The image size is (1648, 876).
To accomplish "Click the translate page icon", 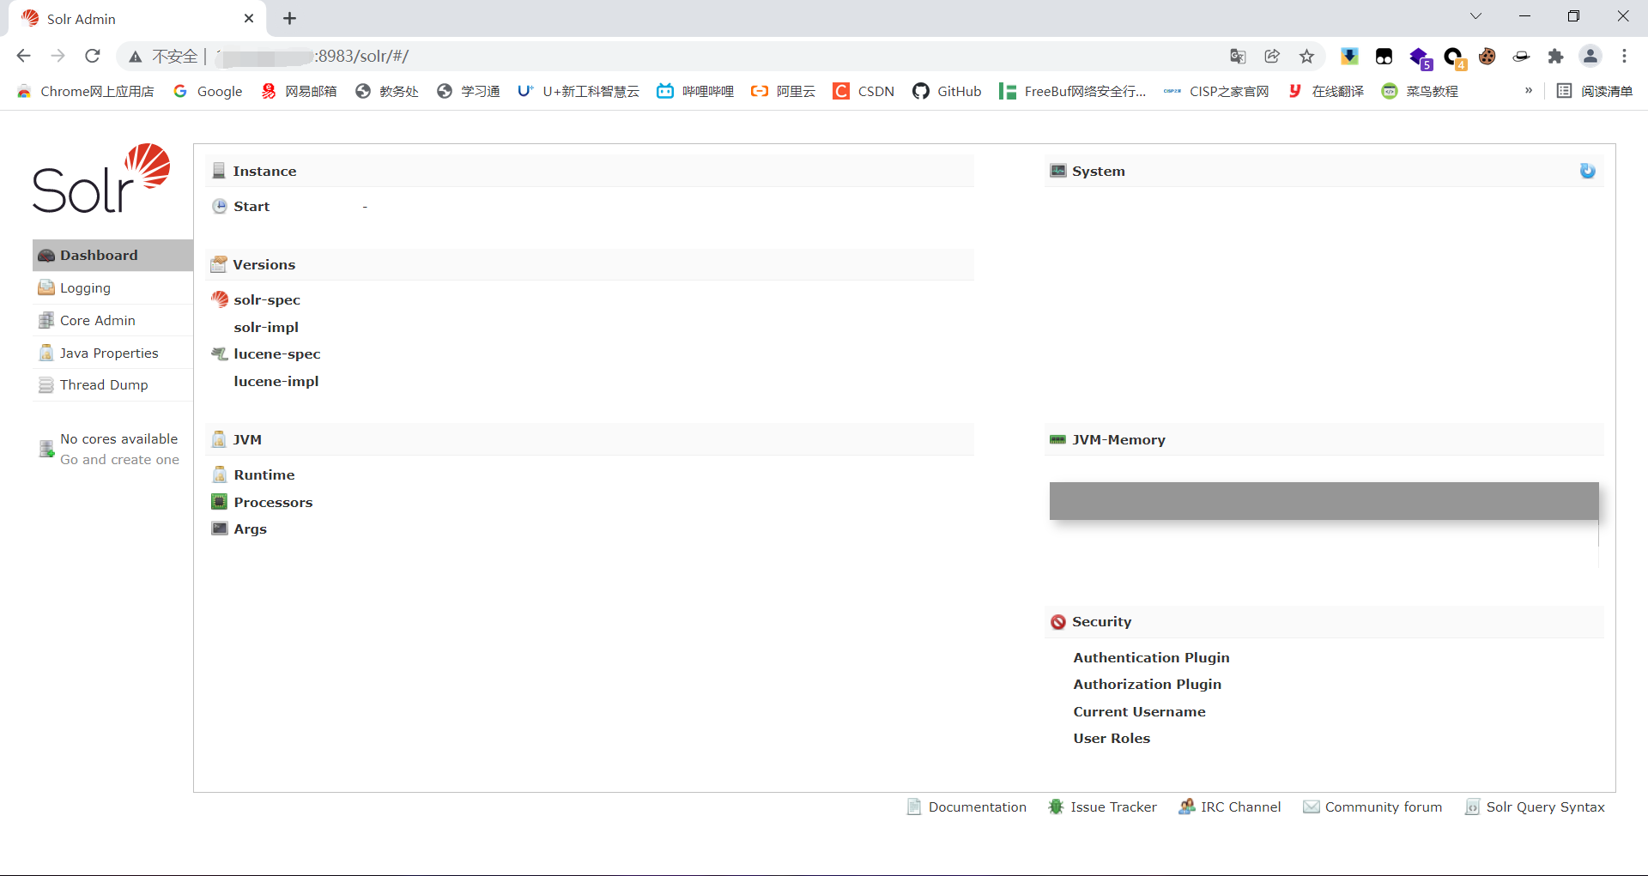I will 1238,57.
